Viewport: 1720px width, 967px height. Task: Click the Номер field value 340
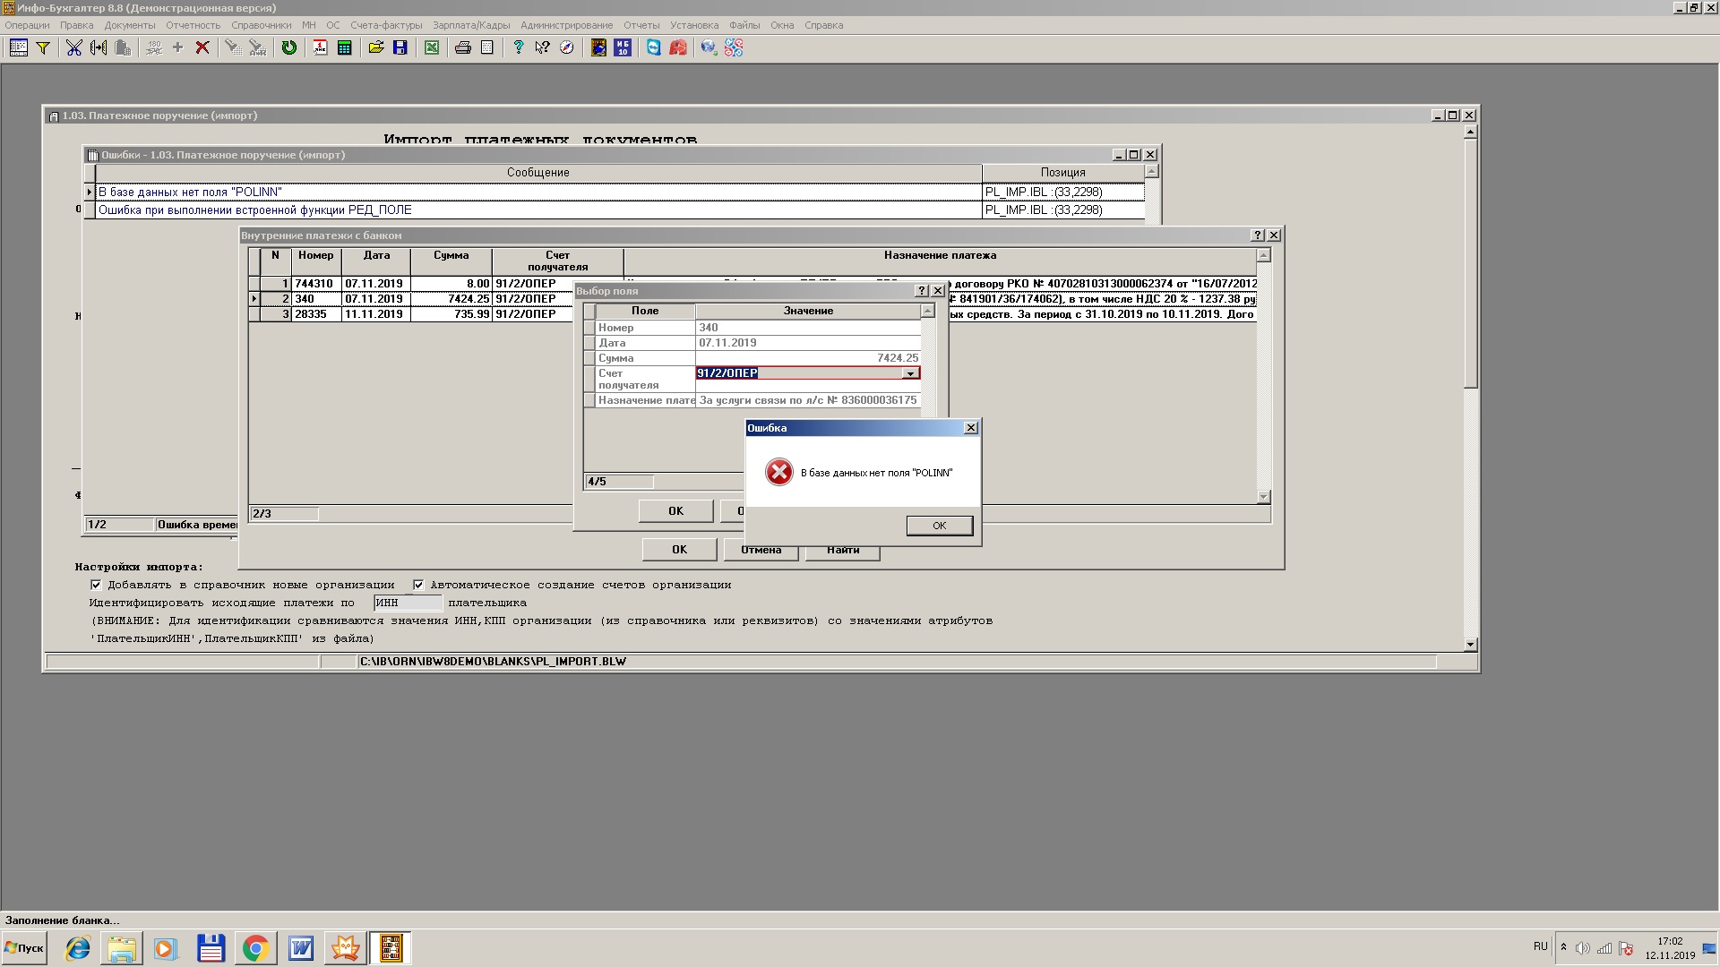coord(808,328)
